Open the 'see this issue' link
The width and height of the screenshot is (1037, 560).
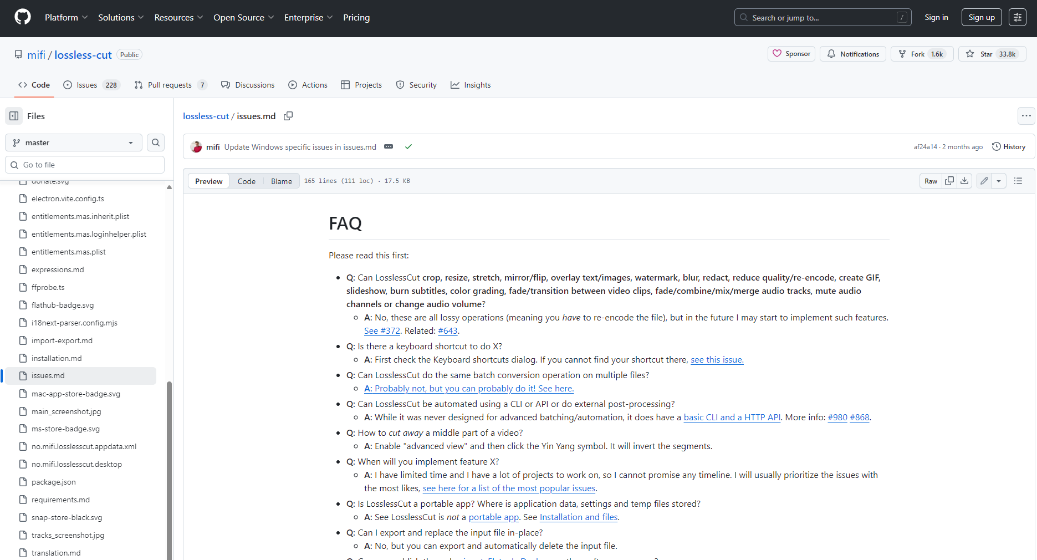pyautogui.click(x=717, y=359)
